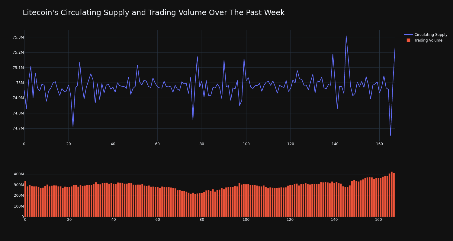The width and height of the screenshot is (453, 241).
Task: Click the 75M y-axis label
Action: pyautogui.click(x=20, y=83)
